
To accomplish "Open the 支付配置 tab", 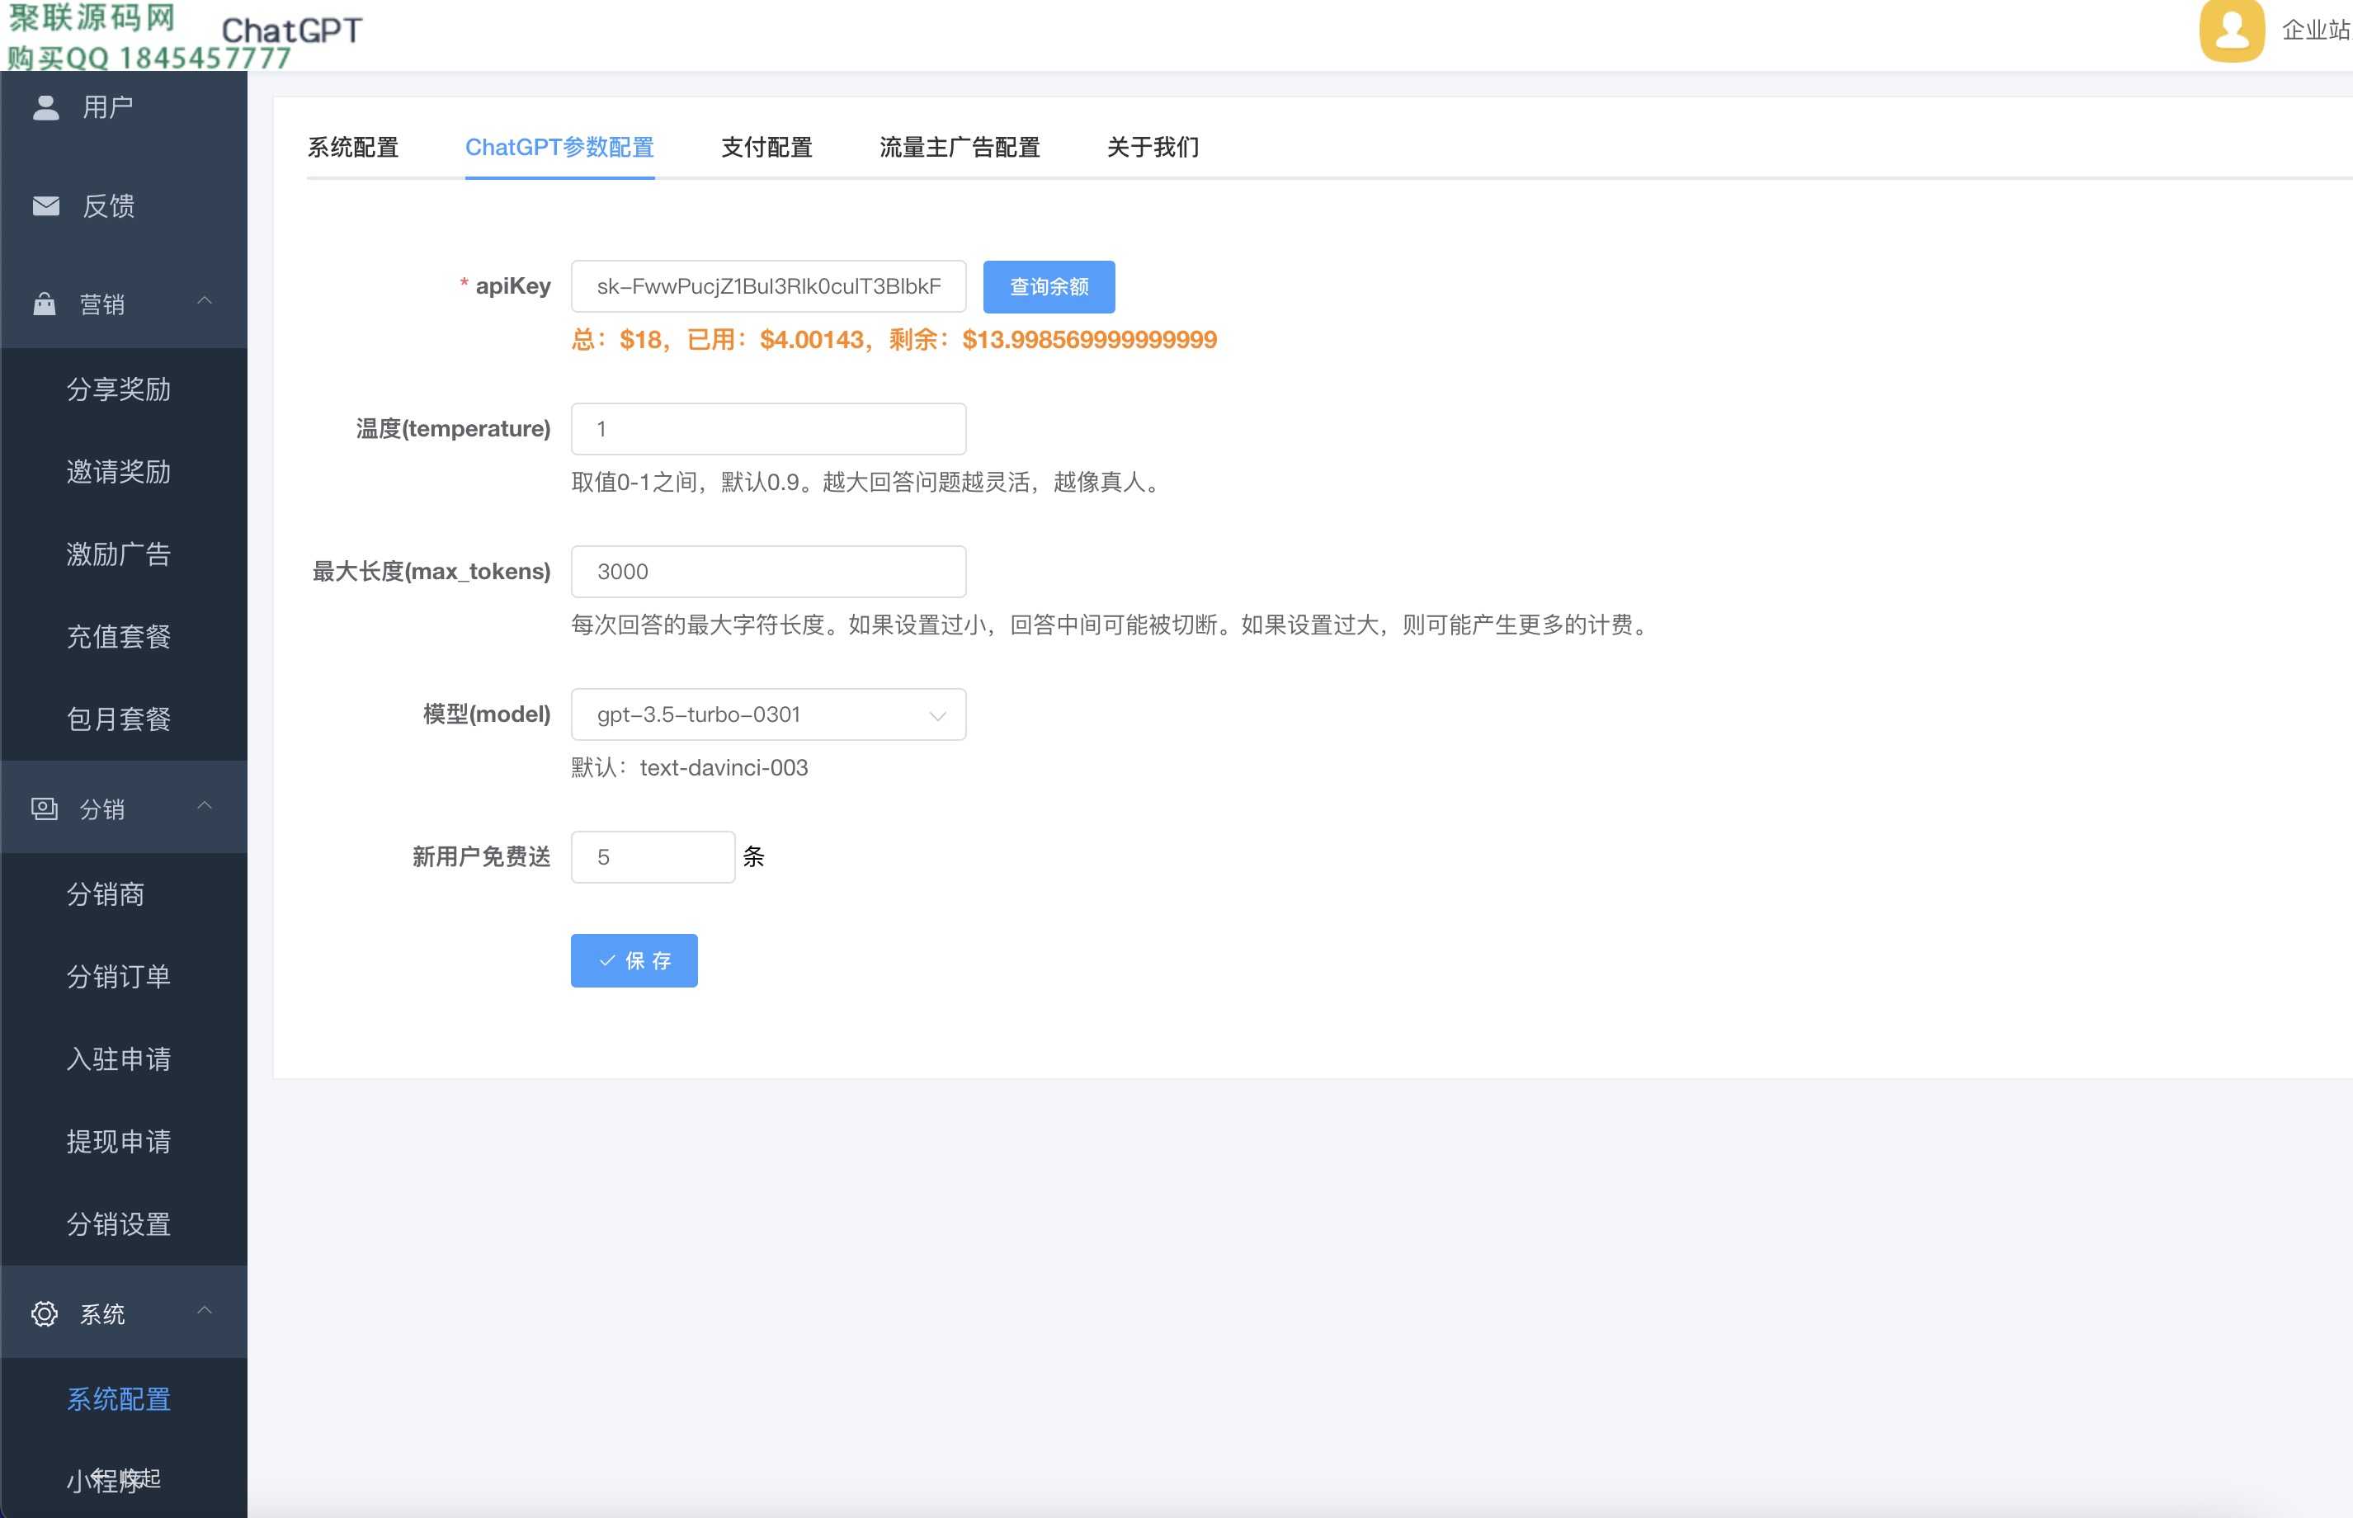I will pyautogui.click(x=767, y=148).
